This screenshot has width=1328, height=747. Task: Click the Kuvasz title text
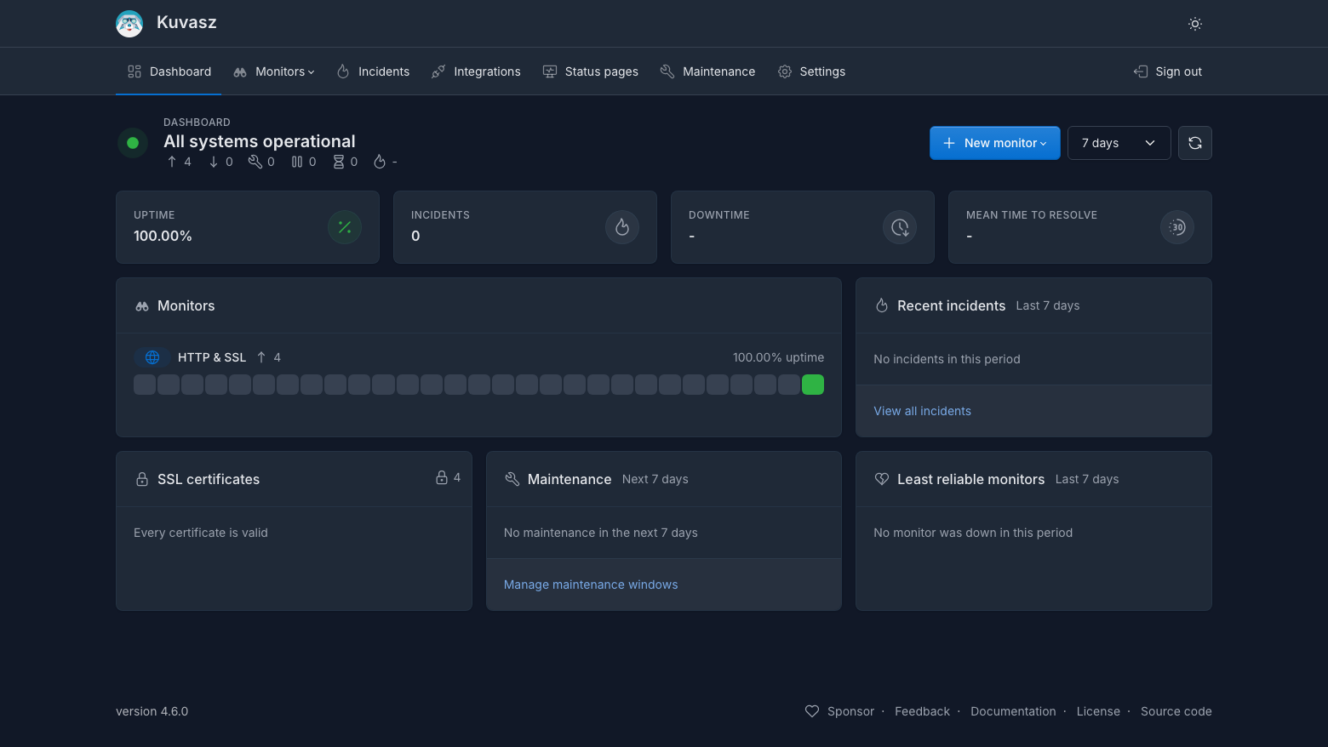[x=186, y=22]
